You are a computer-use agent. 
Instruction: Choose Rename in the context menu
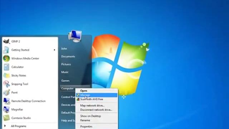pyautogui.click(x=97, y=120)
